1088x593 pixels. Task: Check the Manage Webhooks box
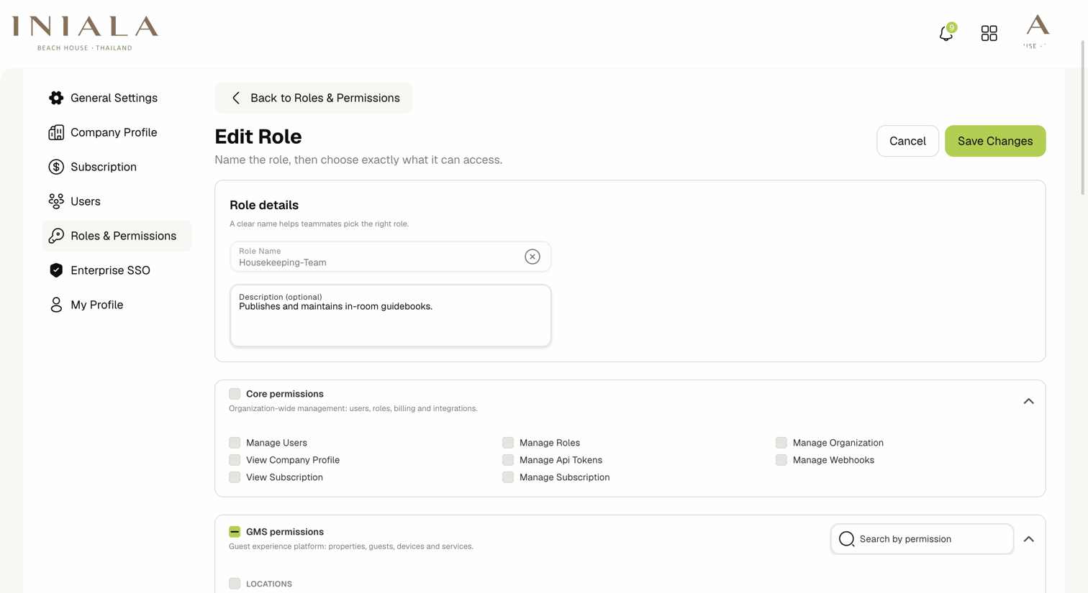781,460
